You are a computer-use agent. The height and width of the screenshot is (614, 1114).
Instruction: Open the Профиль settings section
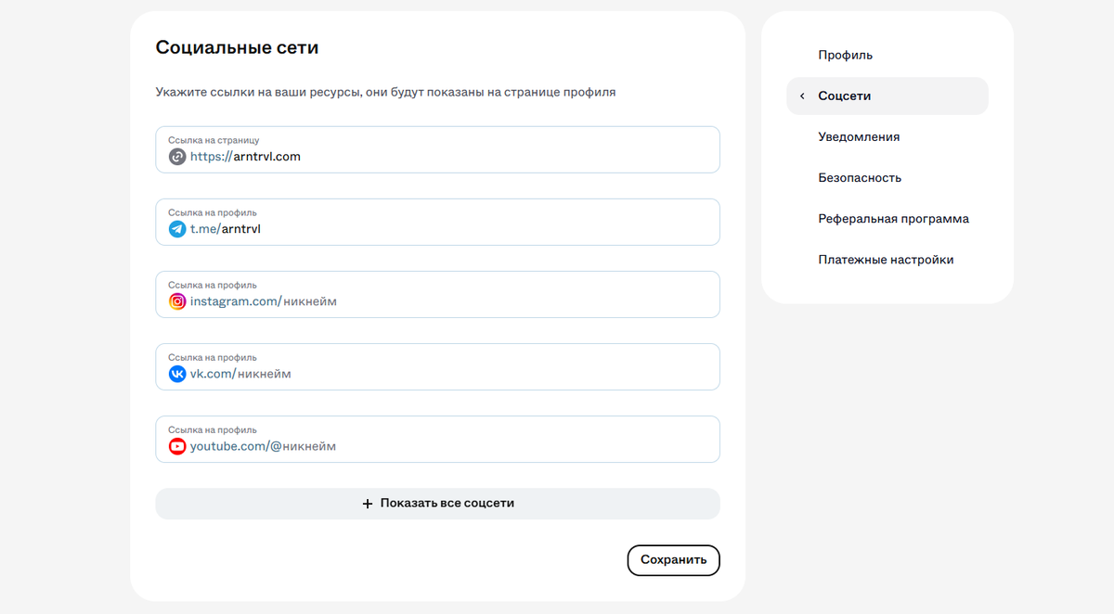[x=845, y=55]
